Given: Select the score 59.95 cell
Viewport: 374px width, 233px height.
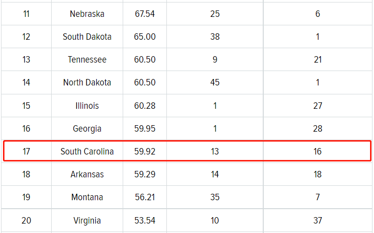Looking at the screenshot, I should point(145,129).
